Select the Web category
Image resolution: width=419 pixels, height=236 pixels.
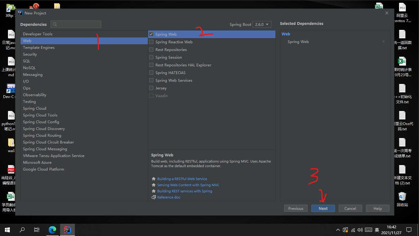pyautogui.click(x=84, y=41)
